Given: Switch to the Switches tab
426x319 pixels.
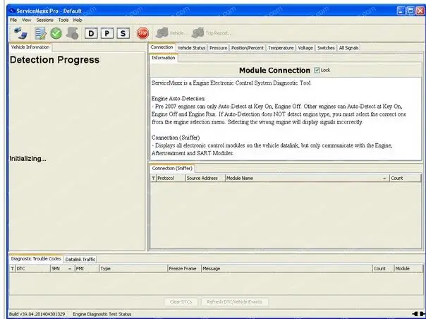Looking at the screenshot, I should tap(326, 48).
